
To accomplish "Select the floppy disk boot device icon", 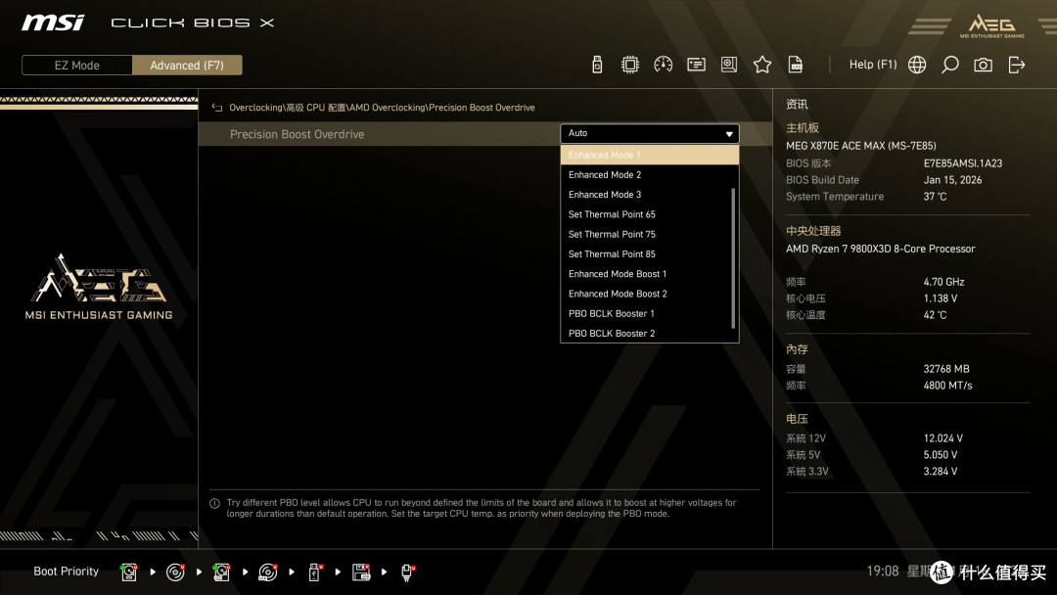I will [x=361, y=572].
